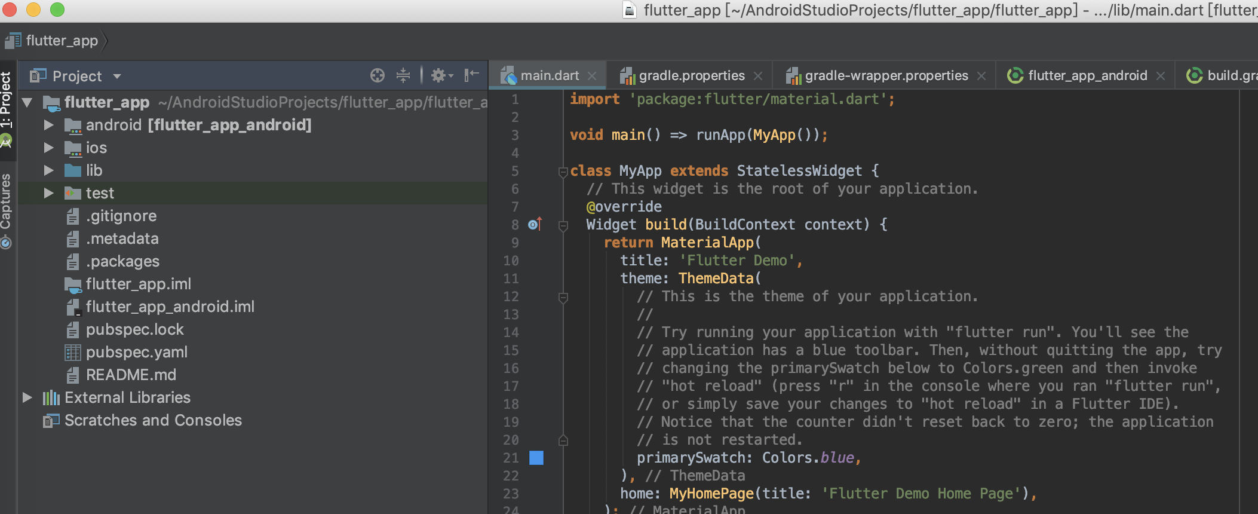The width and height of the screenshot is (1258, 514).
Task: Click the test folder icon
Action: [73, 194]
